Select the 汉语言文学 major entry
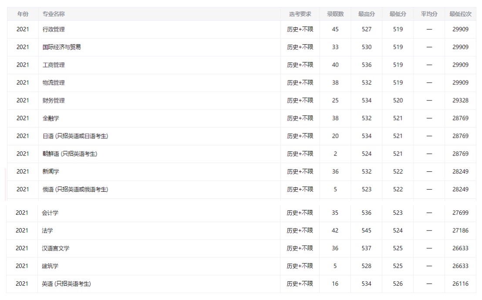482x300 pixels. coord(56,249)
